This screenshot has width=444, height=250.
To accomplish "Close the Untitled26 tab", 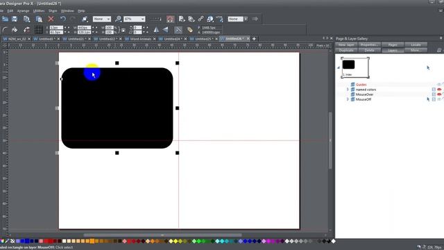I will coord(248,39).
